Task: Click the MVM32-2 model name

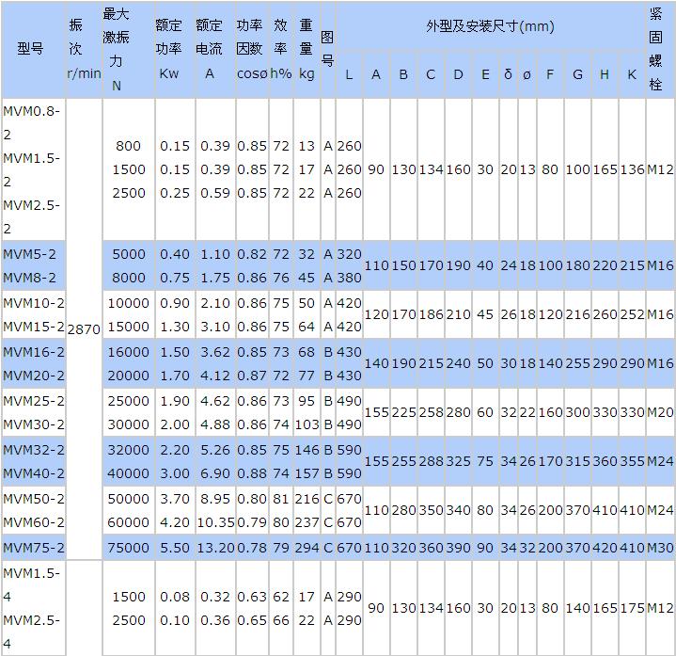Action: (x=34, y=449)
